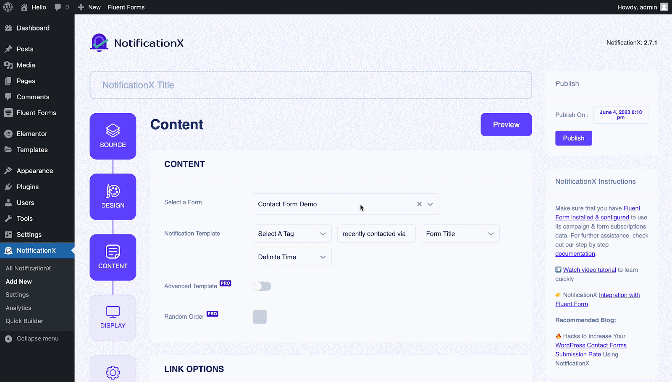Click the Preview button
Viewport: 672px width, 382px height.
pos(506,125)
